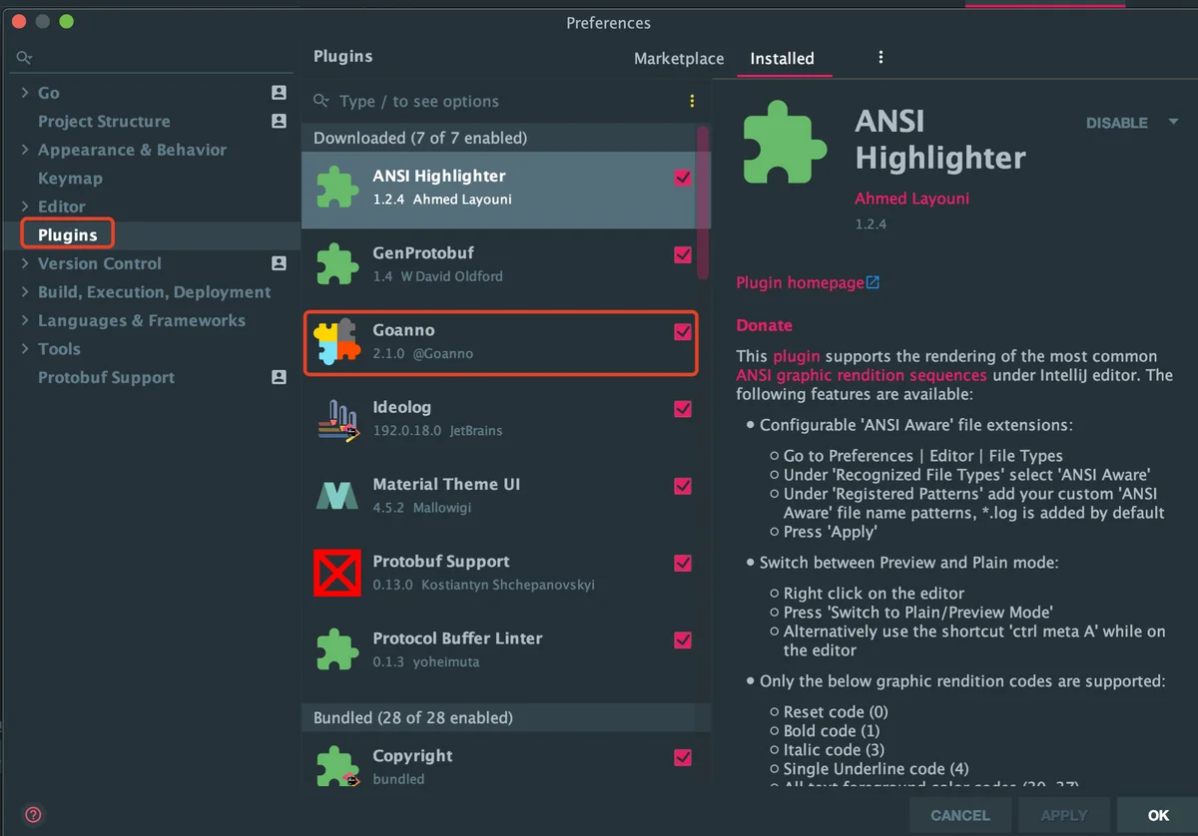Click the project-level icon beside Project Structure
The height and width of the screenshot is (836, 1198).
279,121
